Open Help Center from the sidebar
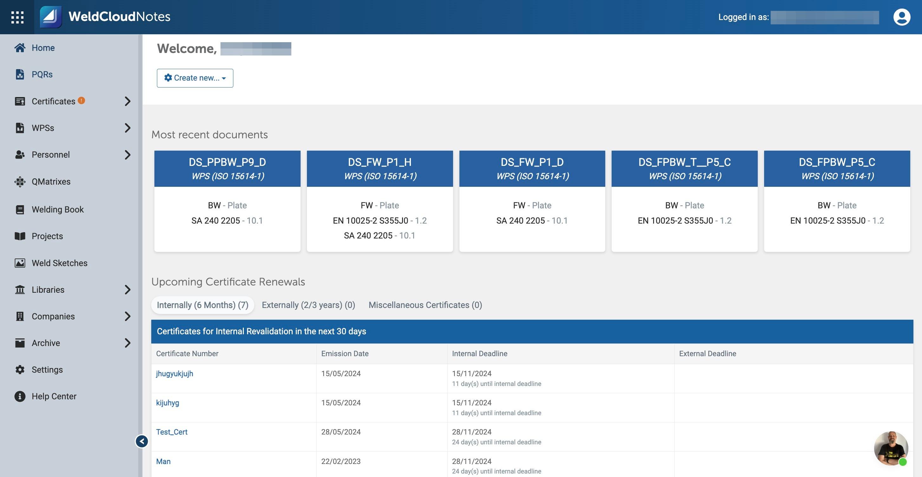The width and height of the screenshot is (922, 477). (54, 396)
